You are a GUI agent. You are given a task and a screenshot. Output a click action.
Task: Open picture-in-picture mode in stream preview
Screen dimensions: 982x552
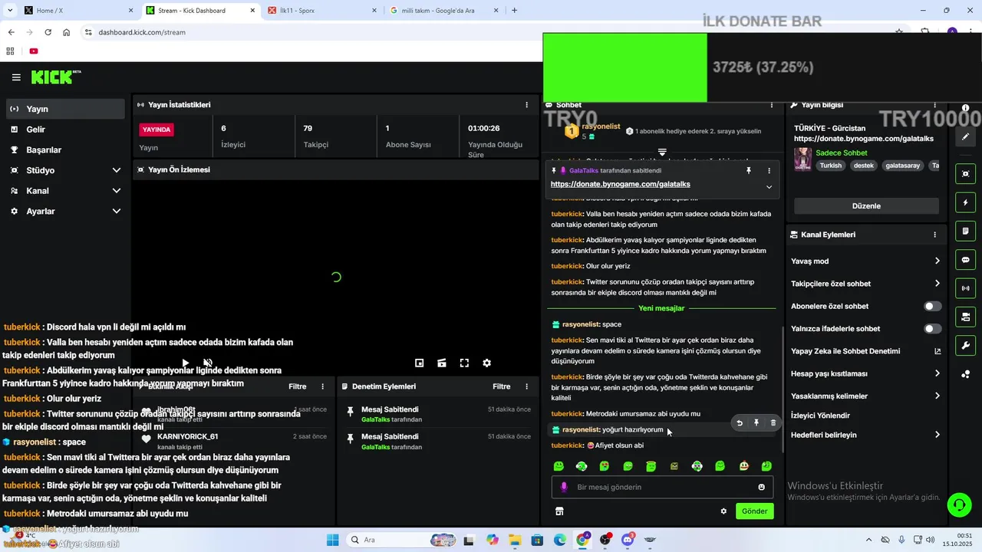click(420, 363)
